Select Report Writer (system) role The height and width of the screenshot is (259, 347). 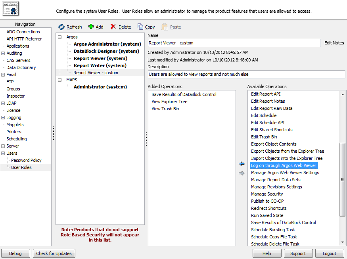pos(100,65)
